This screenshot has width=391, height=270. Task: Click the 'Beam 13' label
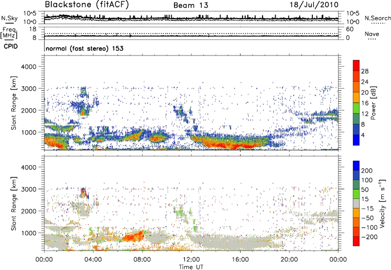[191, 5]
